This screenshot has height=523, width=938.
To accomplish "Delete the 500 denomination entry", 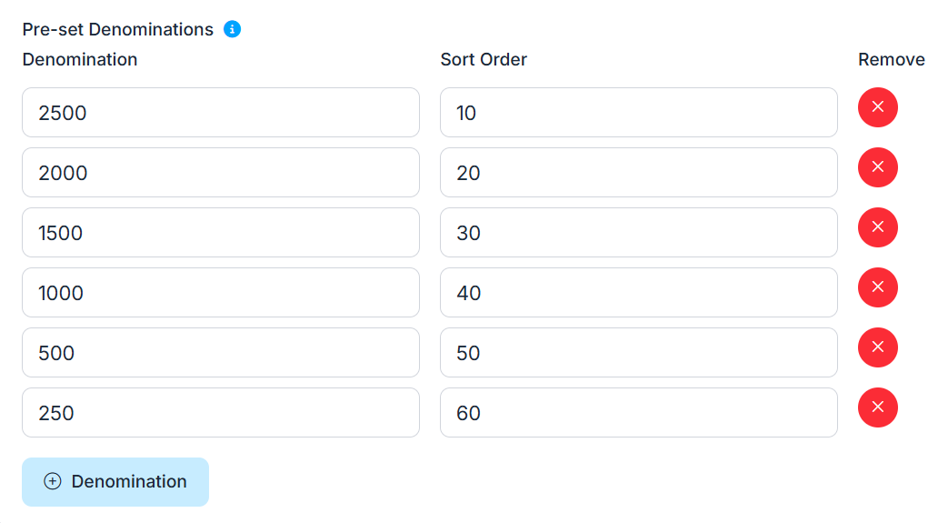I will [x=877, y=347].
